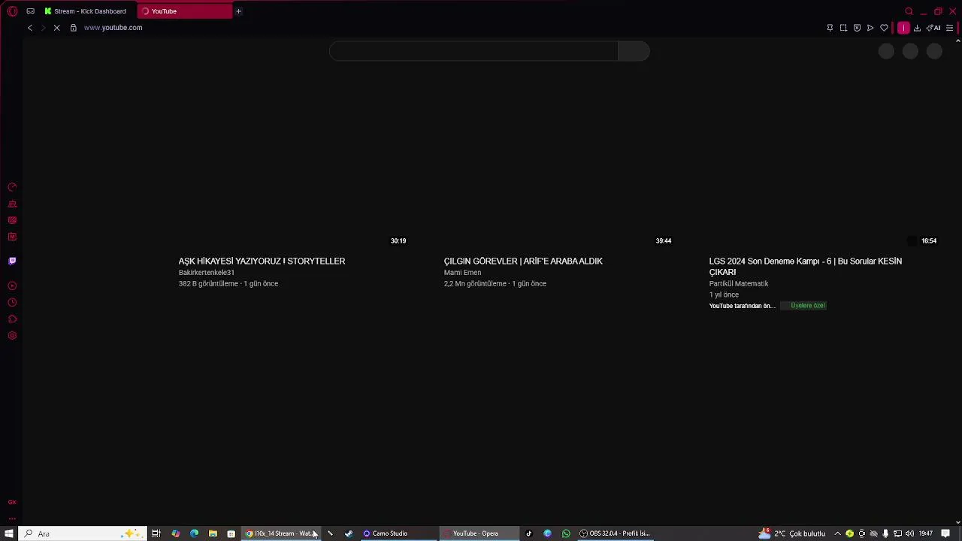Viewport: 962px width, 541px height.
Task: Open Extensions cube icon in sidebar
Action: tap(12, 319)
